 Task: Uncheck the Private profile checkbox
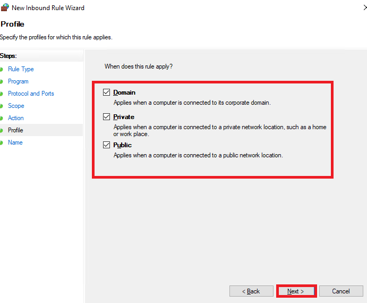107,117
